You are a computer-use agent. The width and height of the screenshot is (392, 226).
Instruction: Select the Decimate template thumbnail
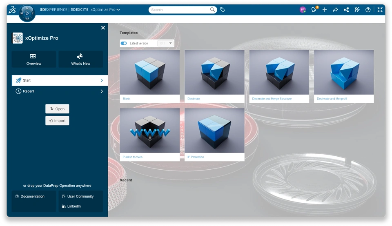pos(214,72)
